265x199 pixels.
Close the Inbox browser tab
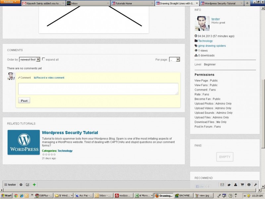(108, 3)
